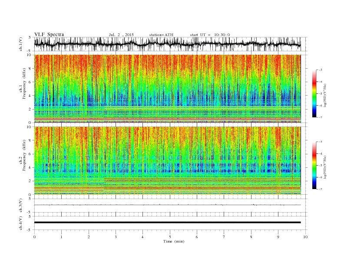The width and height of the screenshot is (344, 266).
Task: Click the time axis tick label "1"
Action: (61, 237)
